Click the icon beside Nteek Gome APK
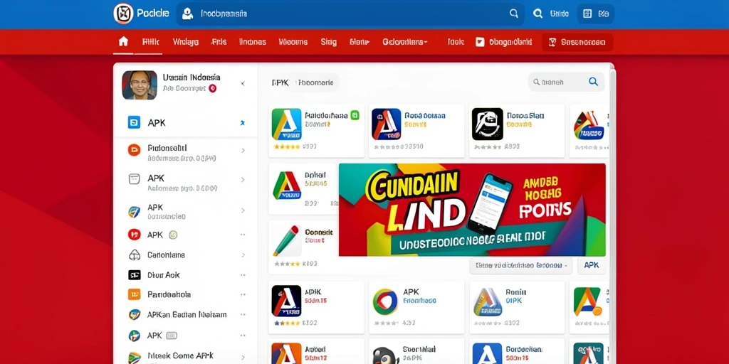The width and height of the screenshot is (729, 364). 134,357
